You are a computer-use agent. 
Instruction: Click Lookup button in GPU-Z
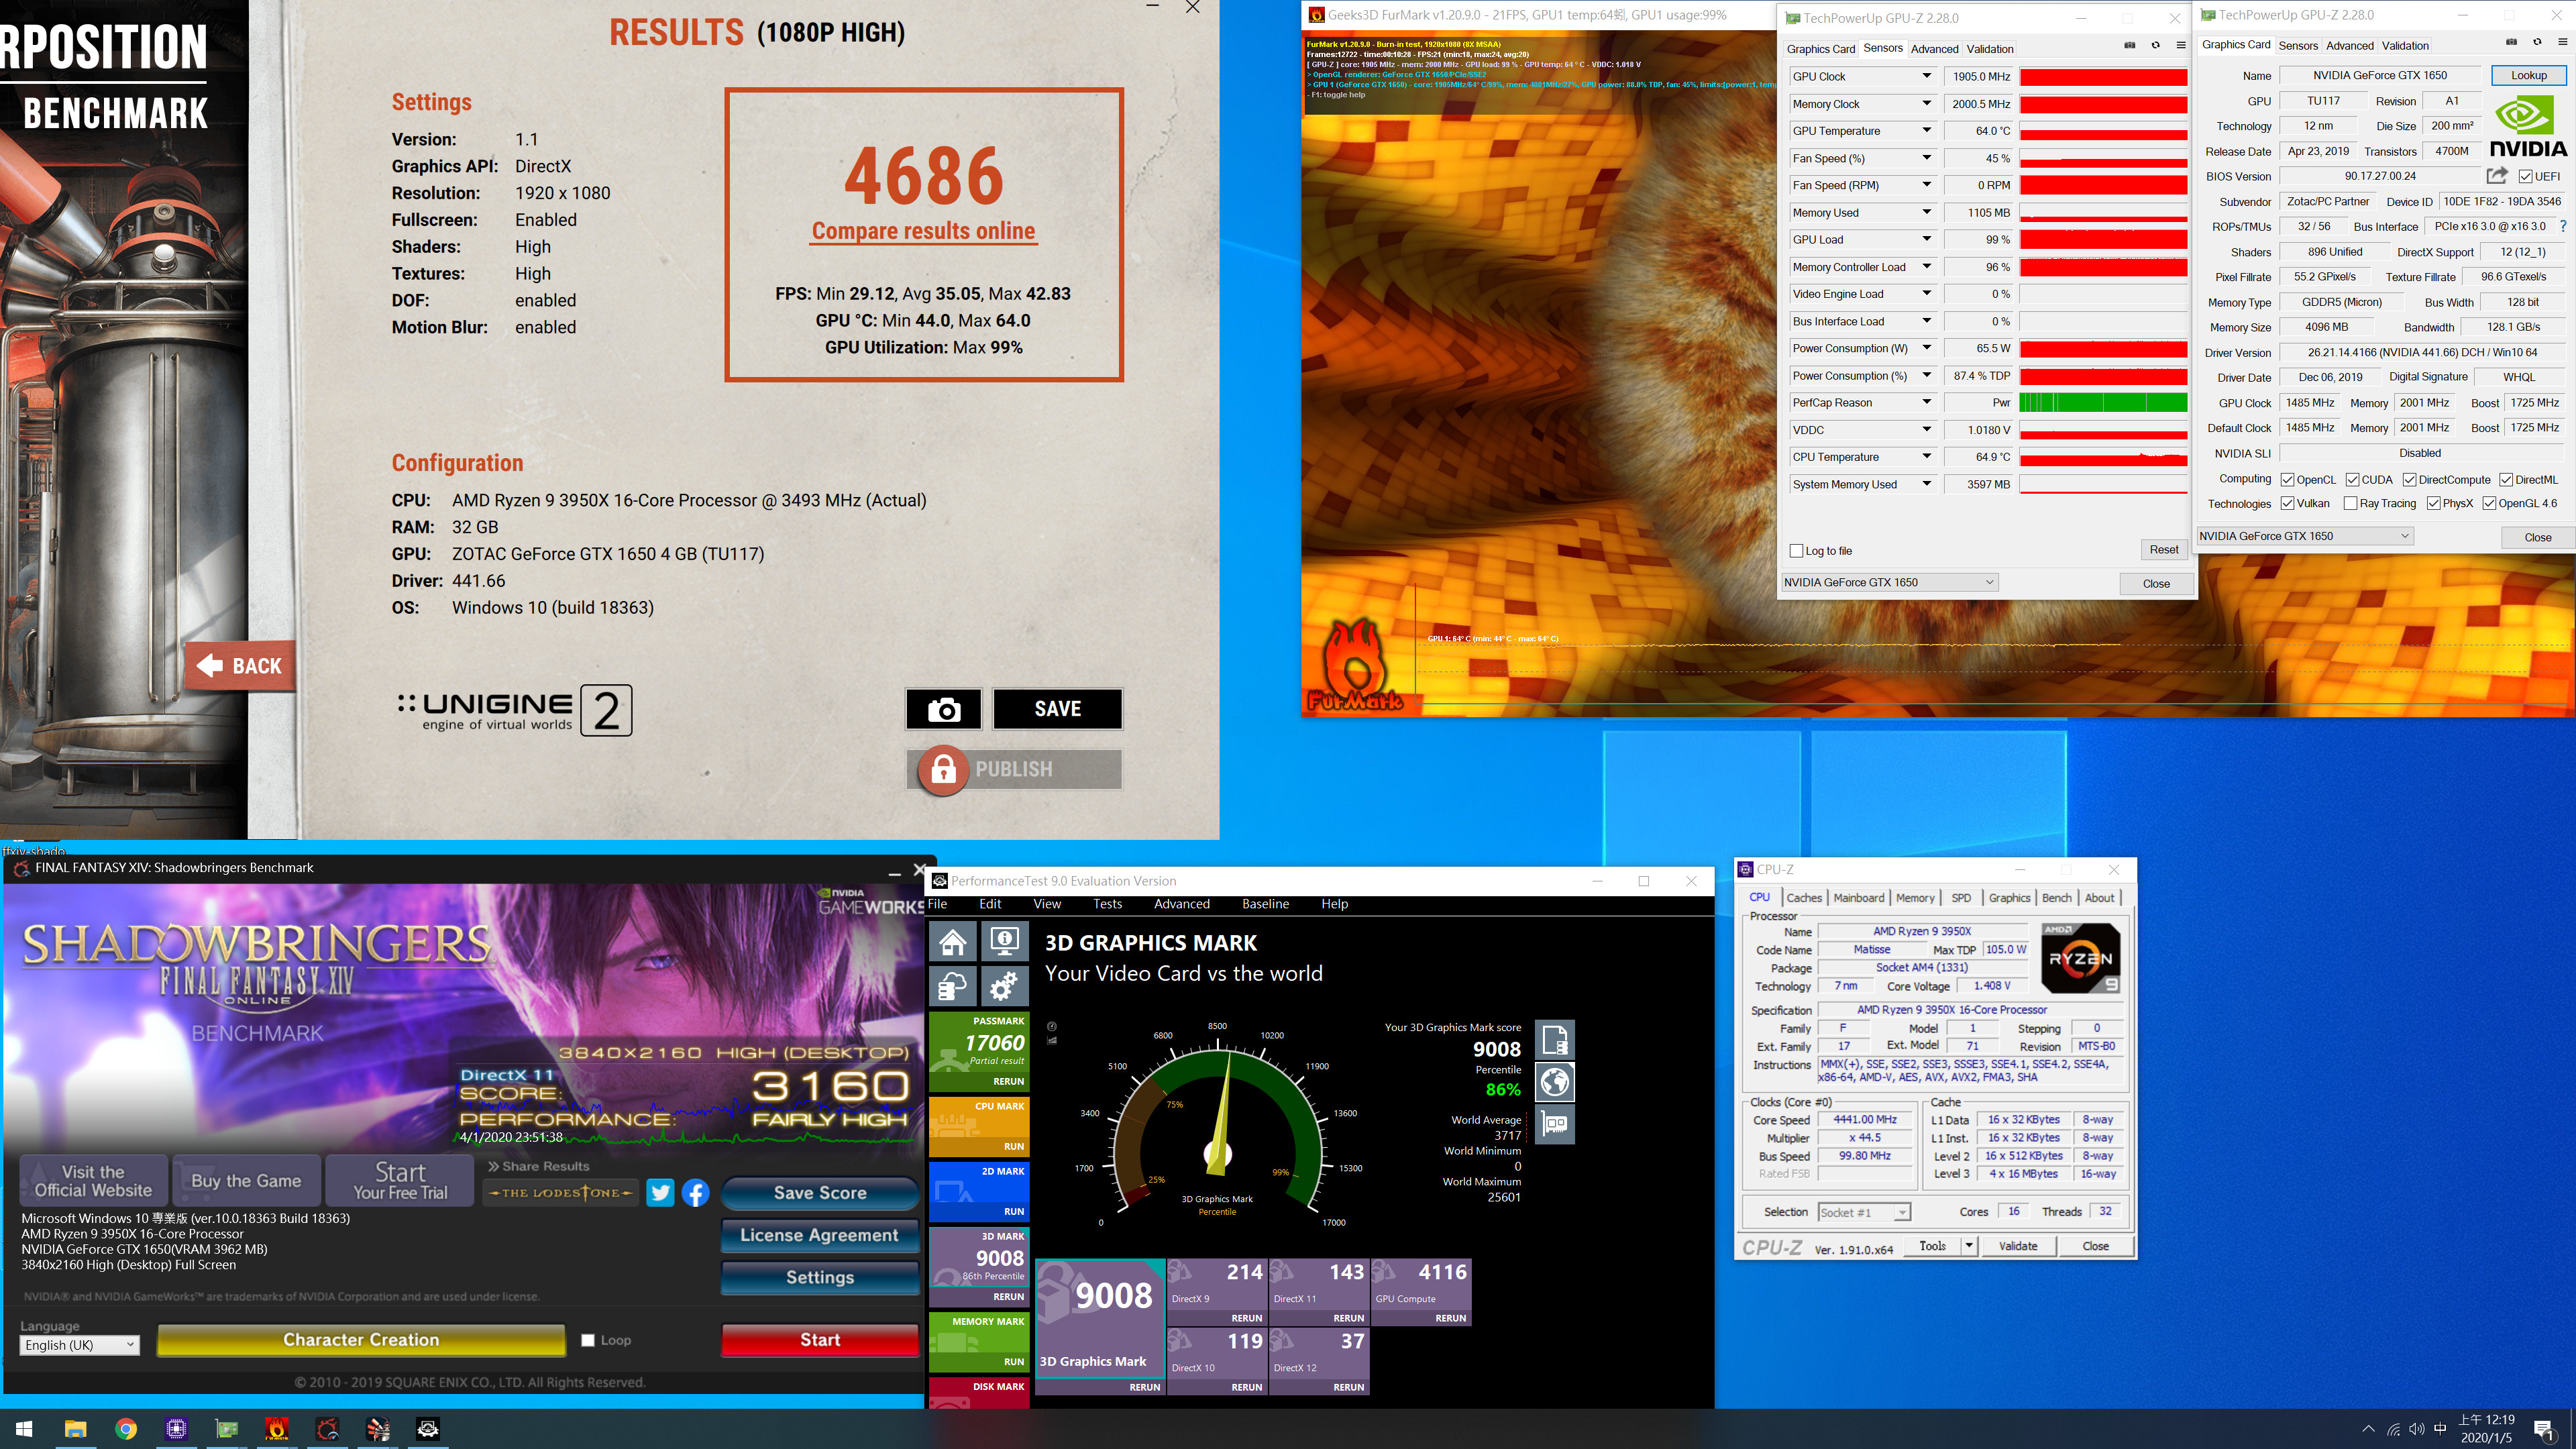pos(2528,76)
